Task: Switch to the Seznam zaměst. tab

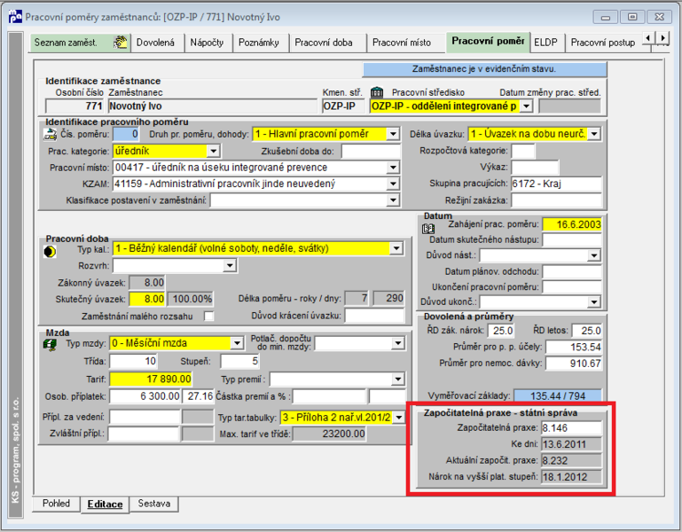Action: click(80, 43)
